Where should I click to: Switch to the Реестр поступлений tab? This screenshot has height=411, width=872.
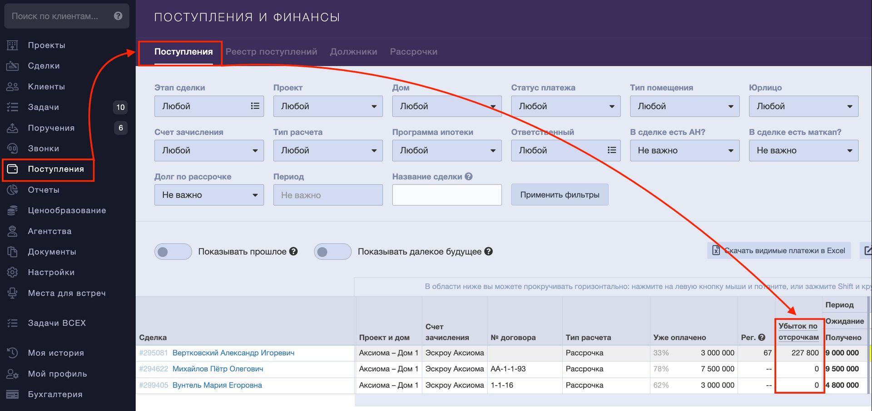271,52
